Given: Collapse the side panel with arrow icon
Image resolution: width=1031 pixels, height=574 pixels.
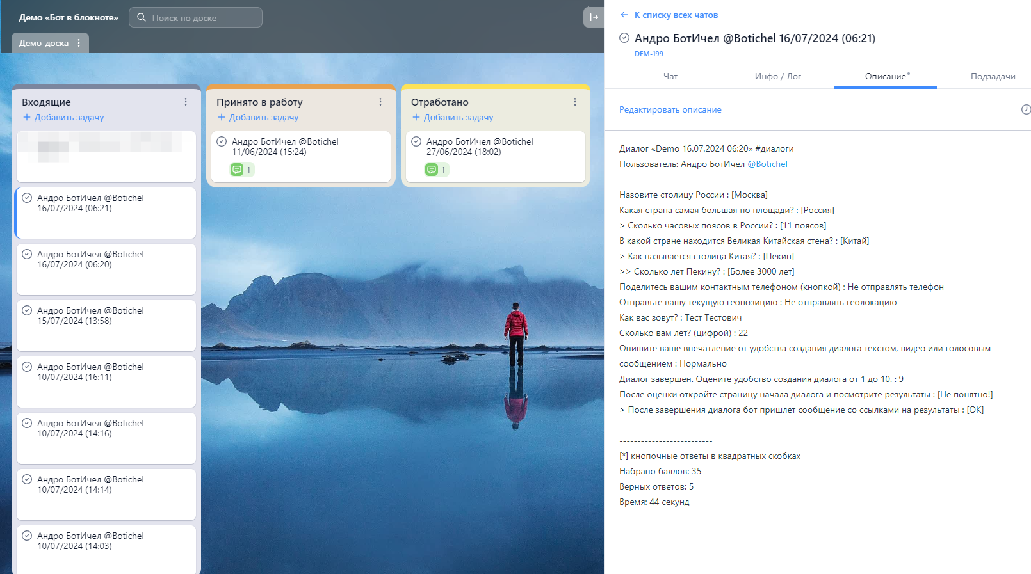Looking at the screenshot, I should coord(594,17).
